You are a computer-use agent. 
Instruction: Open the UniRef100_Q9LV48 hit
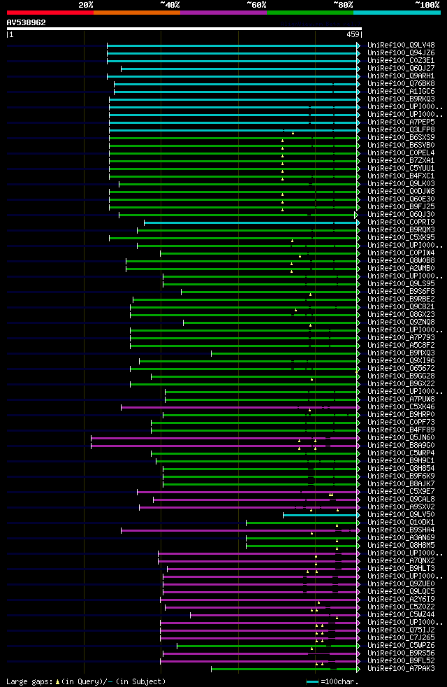[x=401, y=45]
